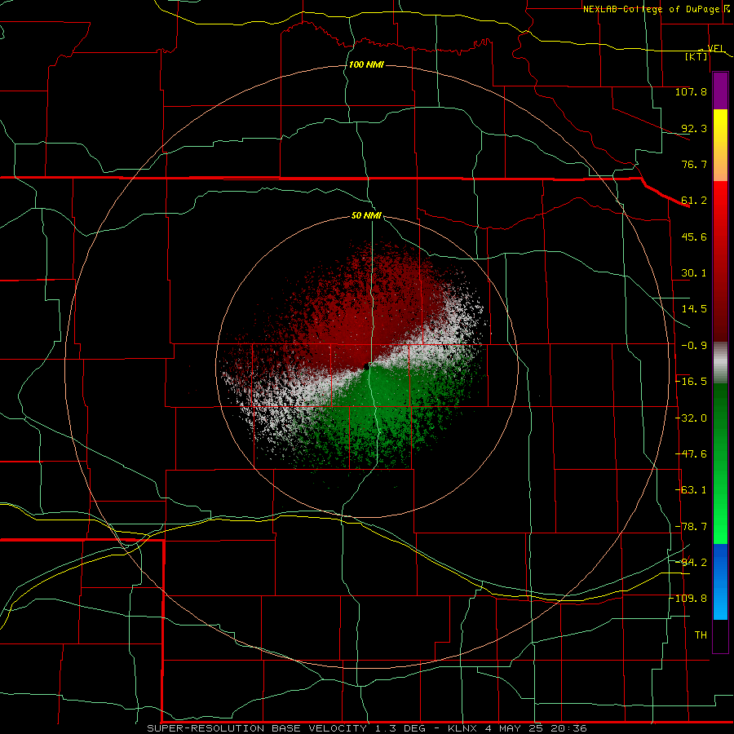Select the -94.2 velocity scale value
Screen dimensions: 734x734
click(x=691, y=562)
